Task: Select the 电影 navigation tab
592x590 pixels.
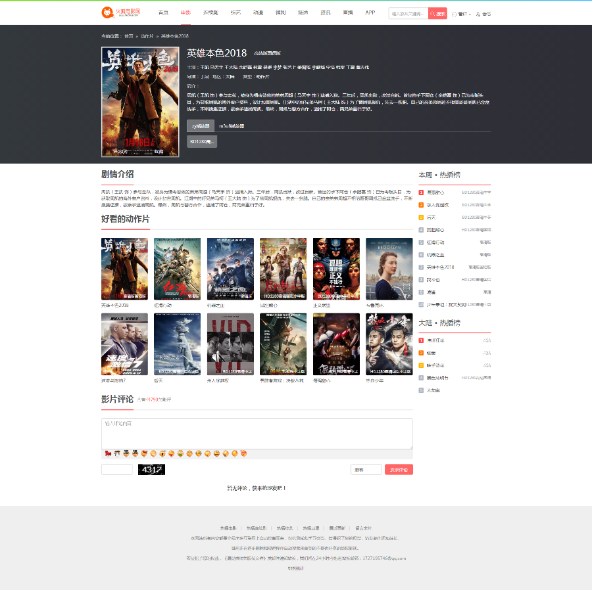Action: pyautogui.click(x=185, y=13)
